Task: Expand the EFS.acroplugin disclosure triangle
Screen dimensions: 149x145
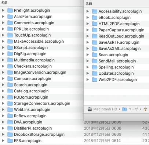Action: click(x=3, y=141)
